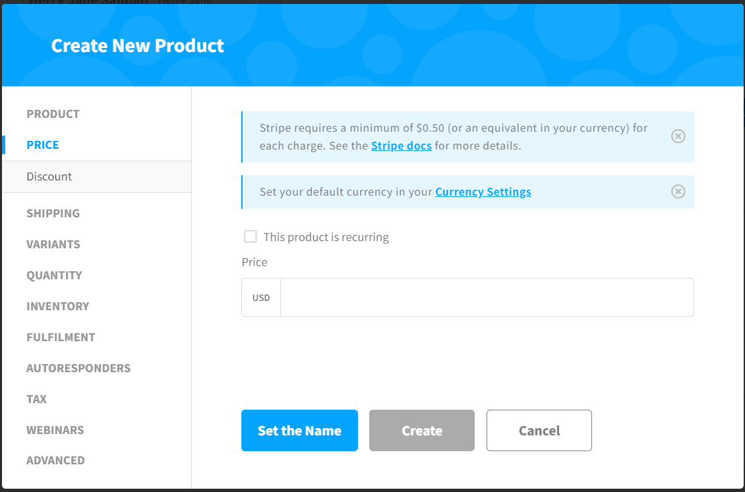Navigate to the Fulfilment section

click(61, 337)
